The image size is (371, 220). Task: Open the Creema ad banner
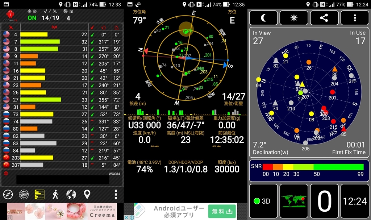[62, 211]
